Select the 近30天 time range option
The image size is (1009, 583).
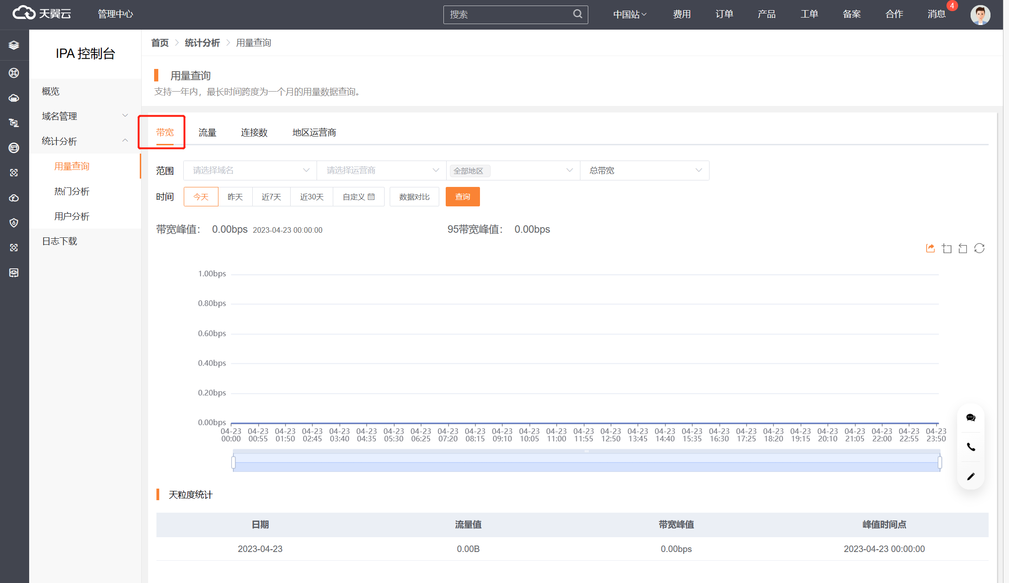[x=311, y=197]
